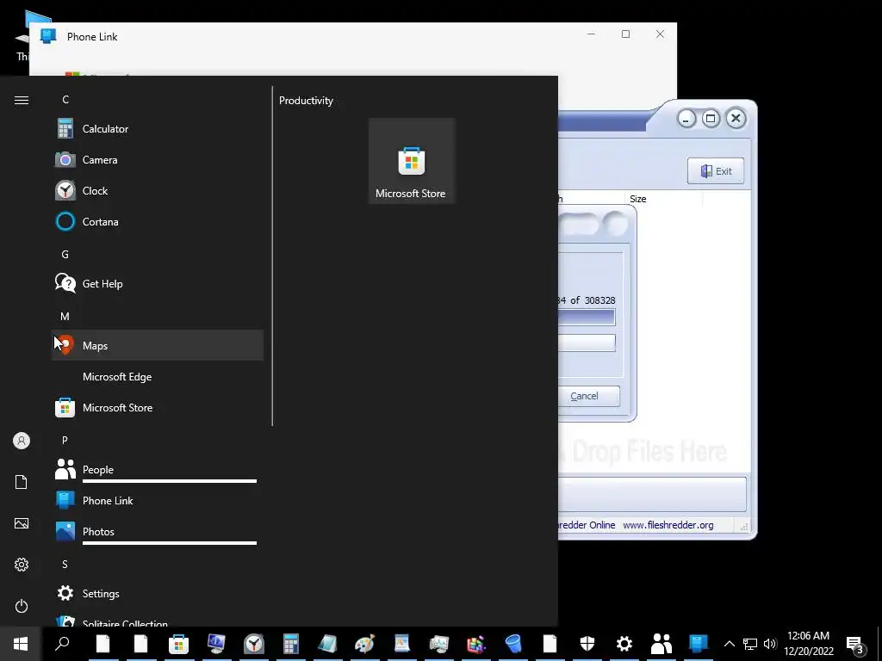Show hidden system tray icons
This screenshot has width=882, height=661.
[729, 644]
